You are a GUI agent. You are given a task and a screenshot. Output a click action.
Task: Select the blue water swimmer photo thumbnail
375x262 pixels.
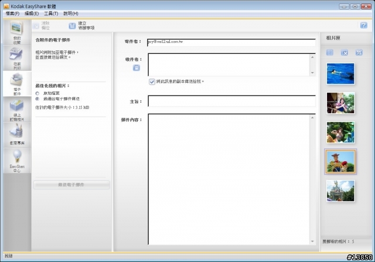pos(340,74)
